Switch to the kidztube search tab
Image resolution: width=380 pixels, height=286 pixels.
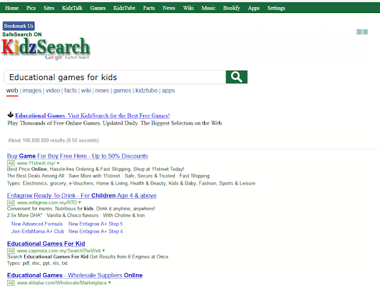[147, 91]
